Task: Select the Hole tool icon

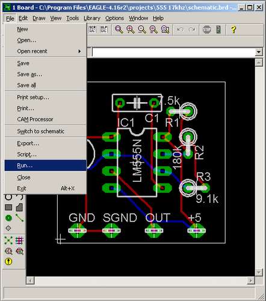Action: pos(8,228)
